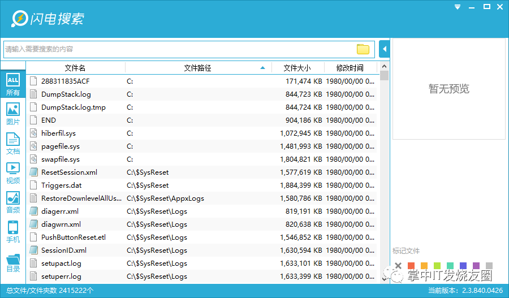Open the yellow folder browse icon

click(x=363, y=49)
